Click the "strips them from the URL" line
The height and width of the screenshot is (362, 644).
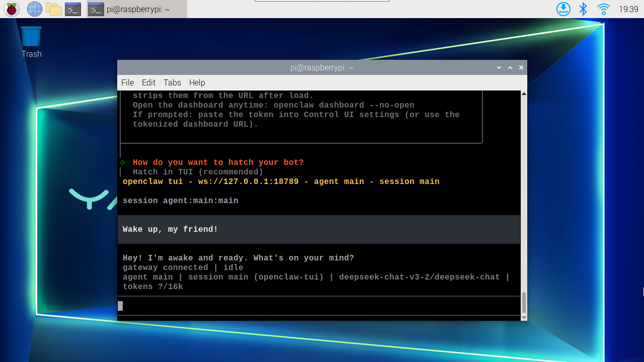223,96
